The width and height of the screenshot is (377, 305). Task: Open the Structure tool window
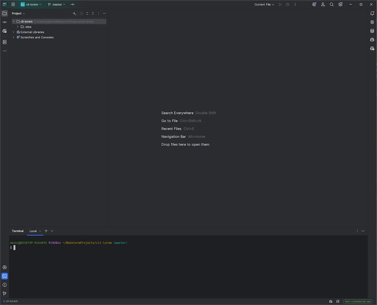[5, 42]
